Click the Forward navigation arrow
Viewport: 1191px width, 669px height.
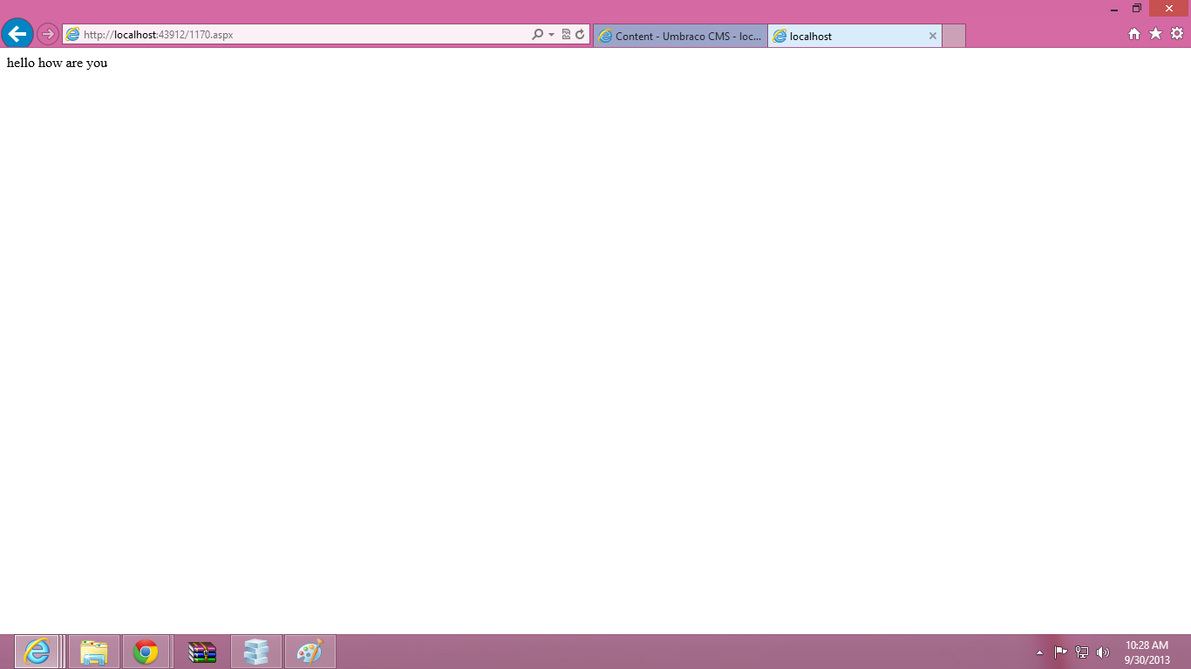(47, 34)
